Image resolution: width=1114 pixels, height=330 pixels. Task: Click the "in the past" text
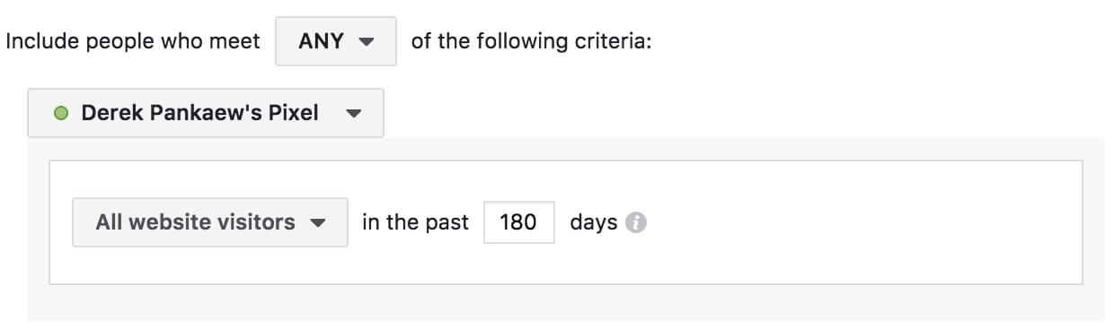pyautogui.click(x=415, y=222)
